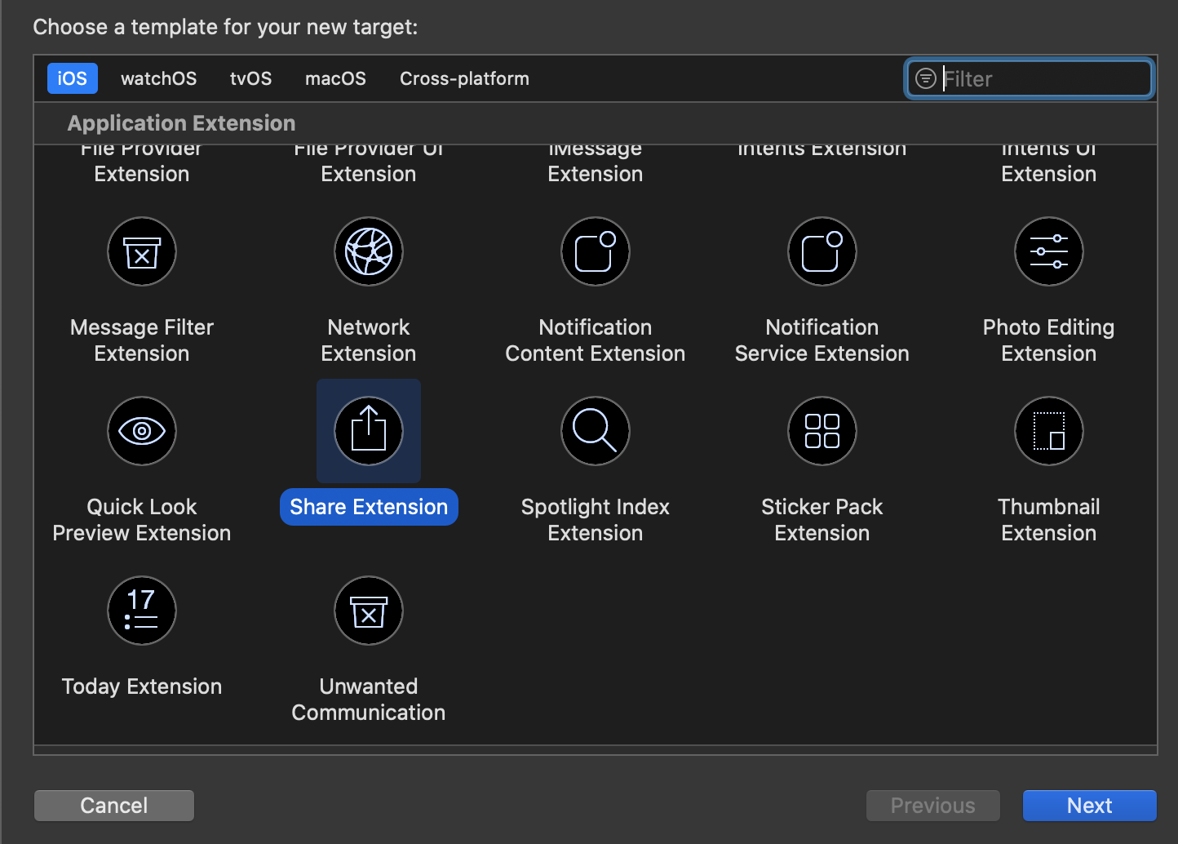Choose Quick Look Preview Extension eye icon
This screenshot has width=1178, height=844.
pos(142,431)
